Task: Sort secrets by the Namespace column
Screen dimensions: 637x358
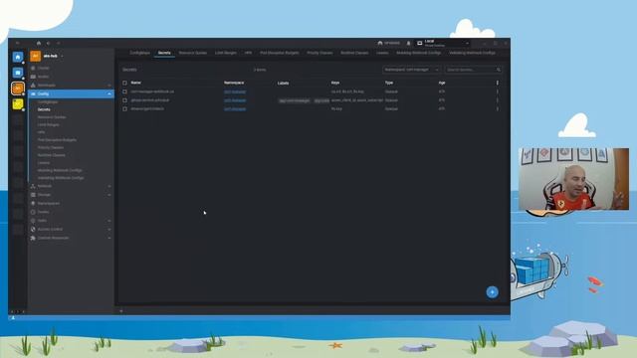Action: point(235,83)
